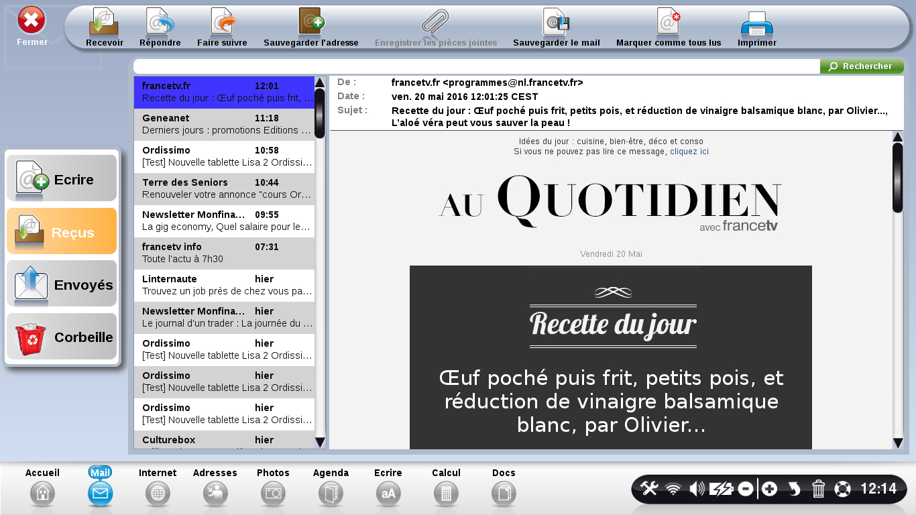Click the trash bin tray icon
Screen dimensions: 916x515
(818, 489)
